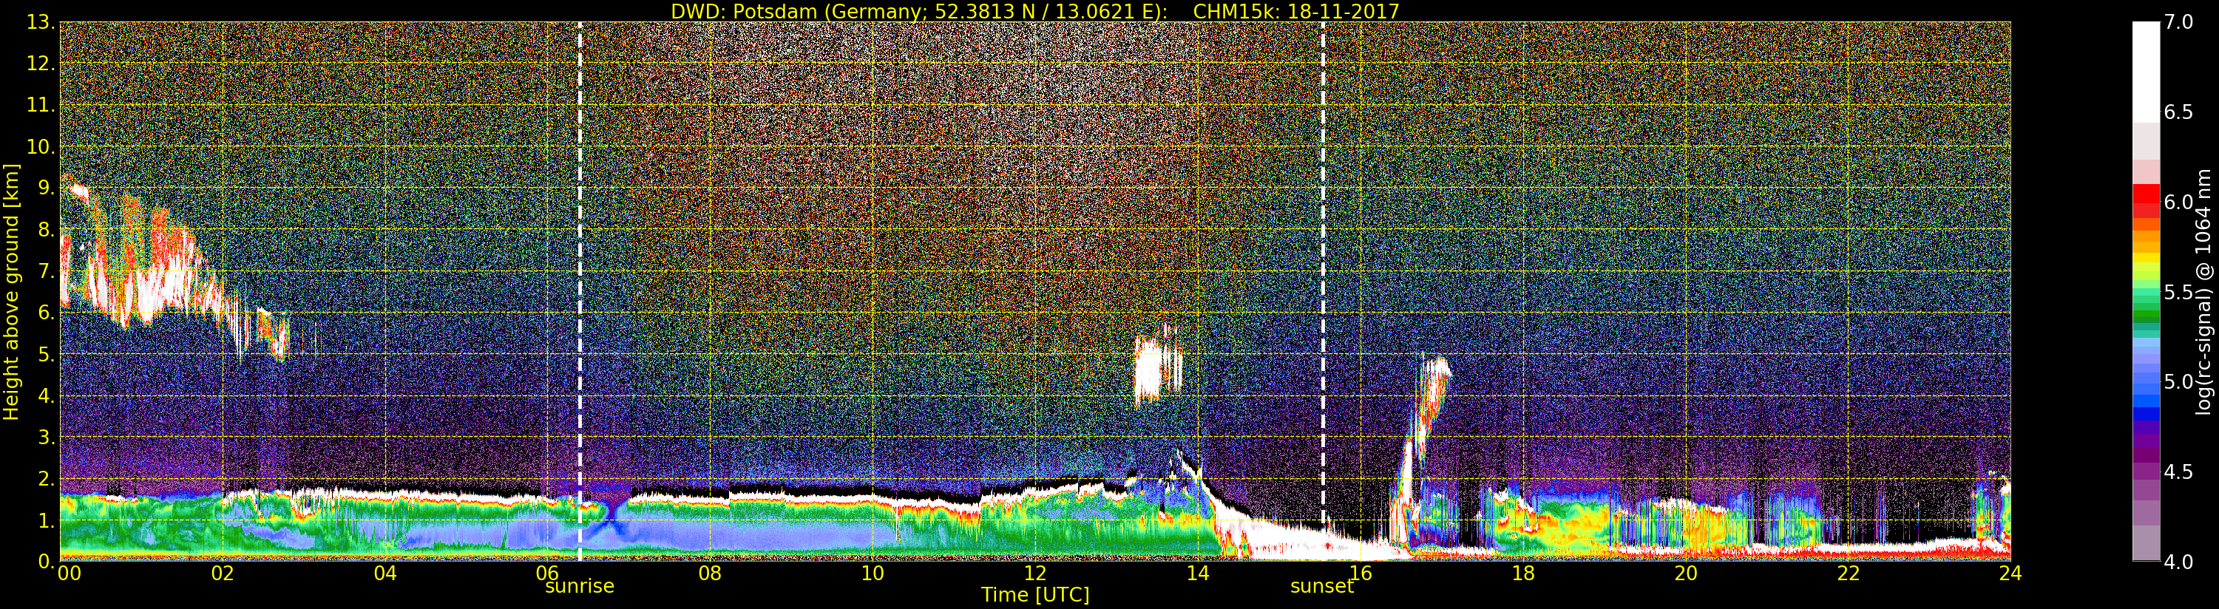The image size is (2219, 609).
Task: Click the "13." height axis tick label
Action: [41, 22]
